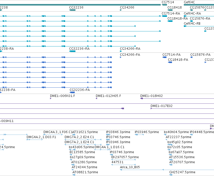Click the AT24344.5prime EST label
Screen dimensions: 214x176
click(84, 167)
